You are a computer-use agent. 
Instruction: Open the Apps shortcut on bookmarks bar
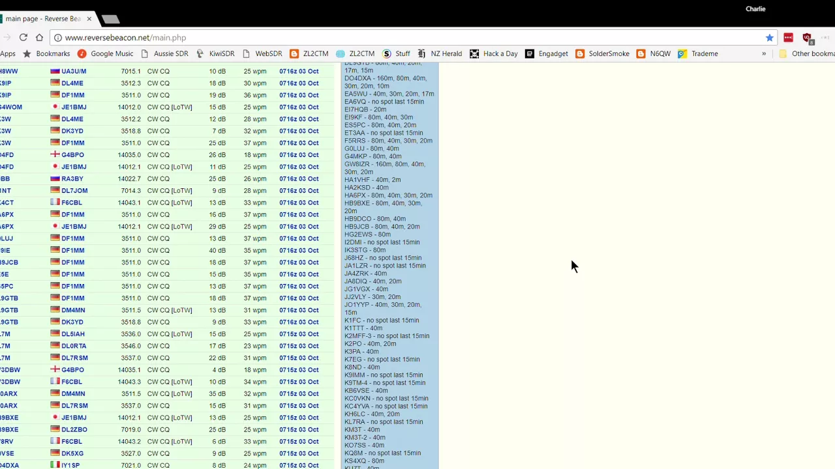8,53
